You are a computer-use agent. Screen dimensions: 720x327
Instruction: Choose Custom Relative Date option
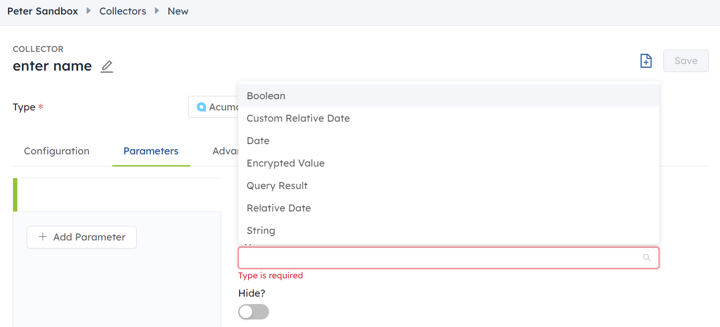[449, 118]
